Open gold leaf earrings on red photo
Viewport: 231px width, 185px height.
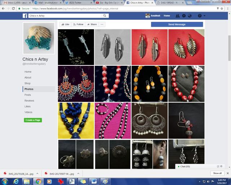point(186,47)
